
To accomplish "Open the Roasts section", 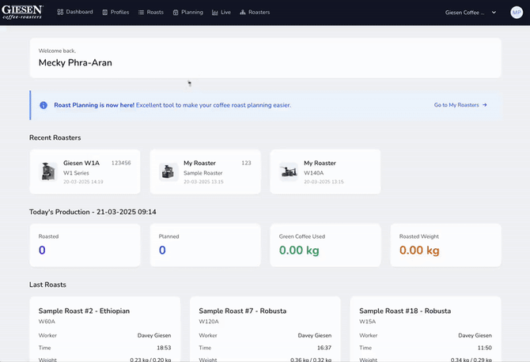I will coord(151,13).
